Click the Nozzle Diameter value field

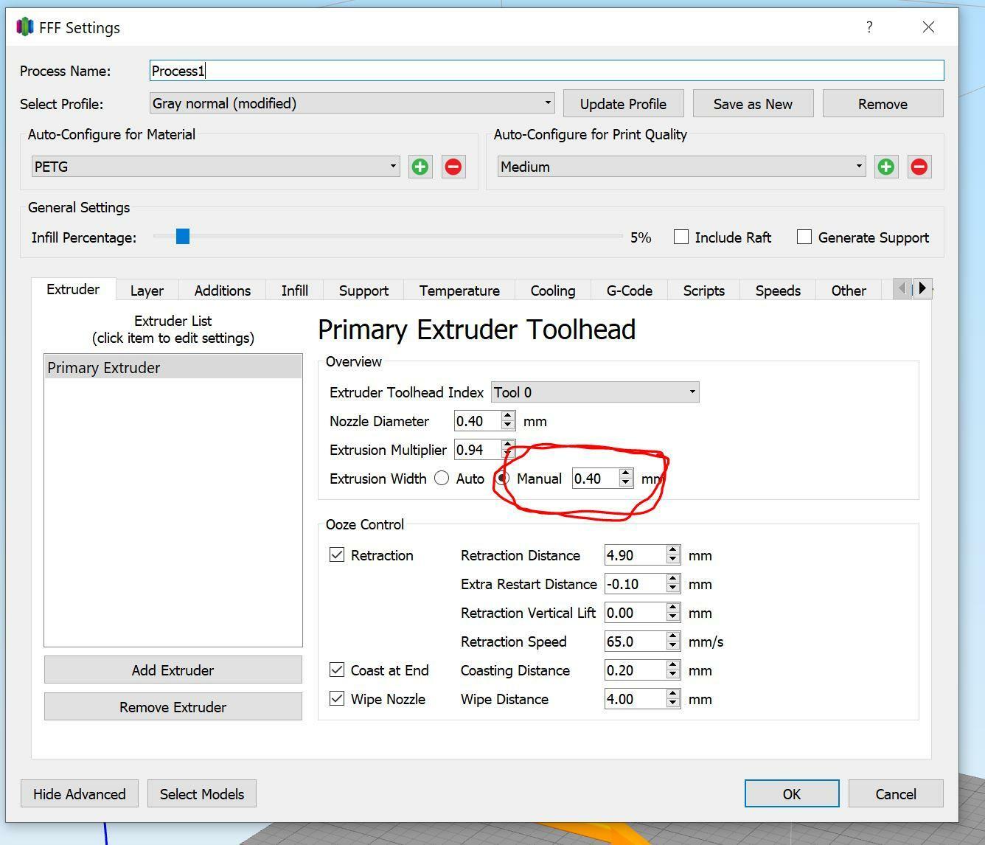coord(477,421)
